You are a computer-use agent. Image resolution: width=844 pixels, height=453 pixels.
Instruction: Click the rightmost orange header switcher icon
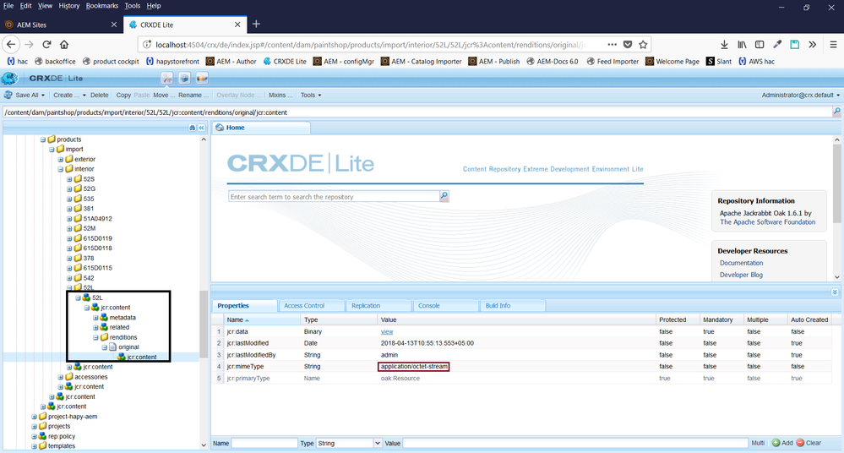202,79
